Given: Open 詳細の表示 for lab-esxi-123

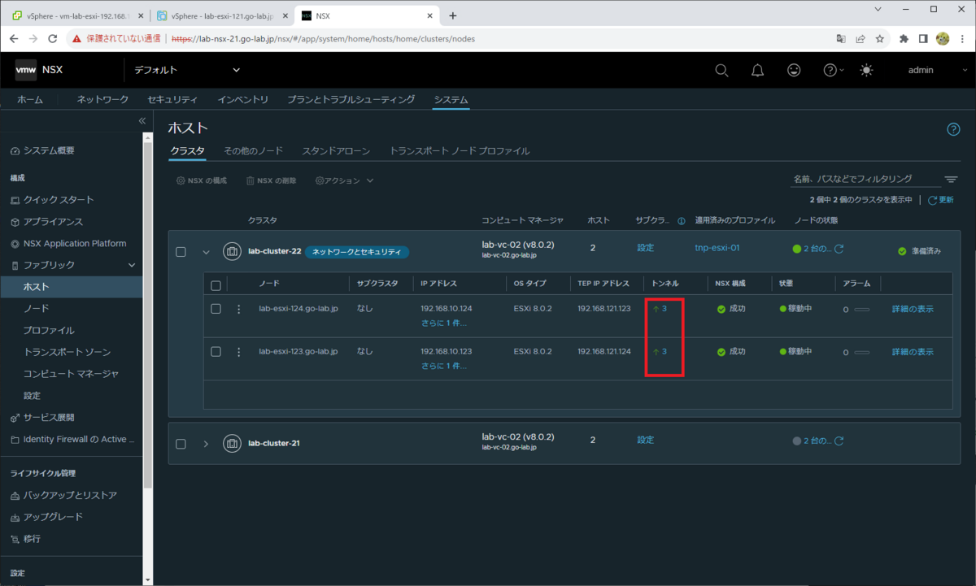Looking at the screenshot, I should (x=913, y=352).
